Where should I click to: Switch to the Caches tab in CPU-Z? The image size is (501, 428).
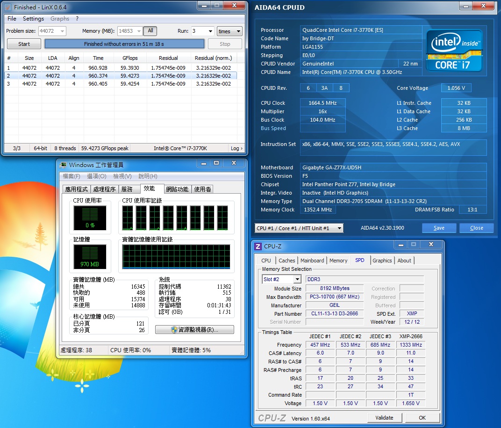point(286,261)
